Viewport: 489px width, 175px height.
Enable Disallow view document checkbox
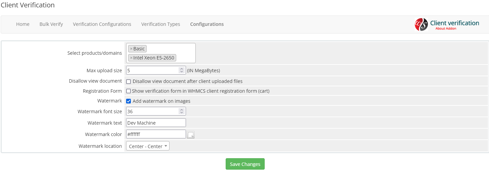(128, 82)
